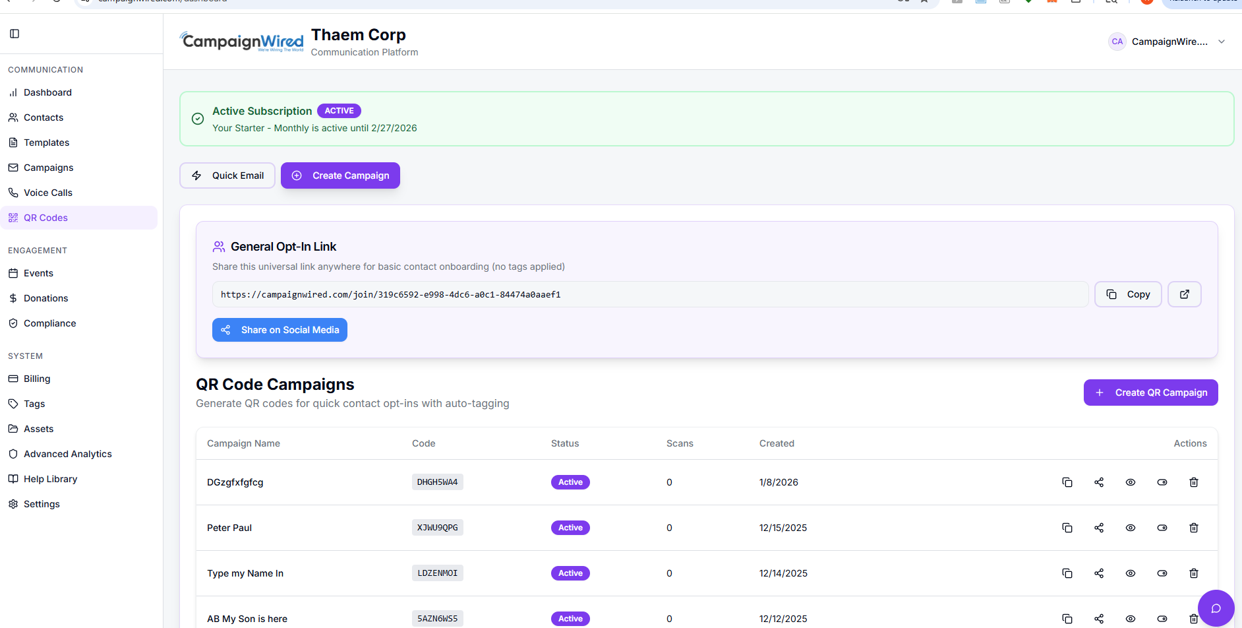Toggle active pill icon for DGzgfxfgcg campaign

coord(1162,482)
